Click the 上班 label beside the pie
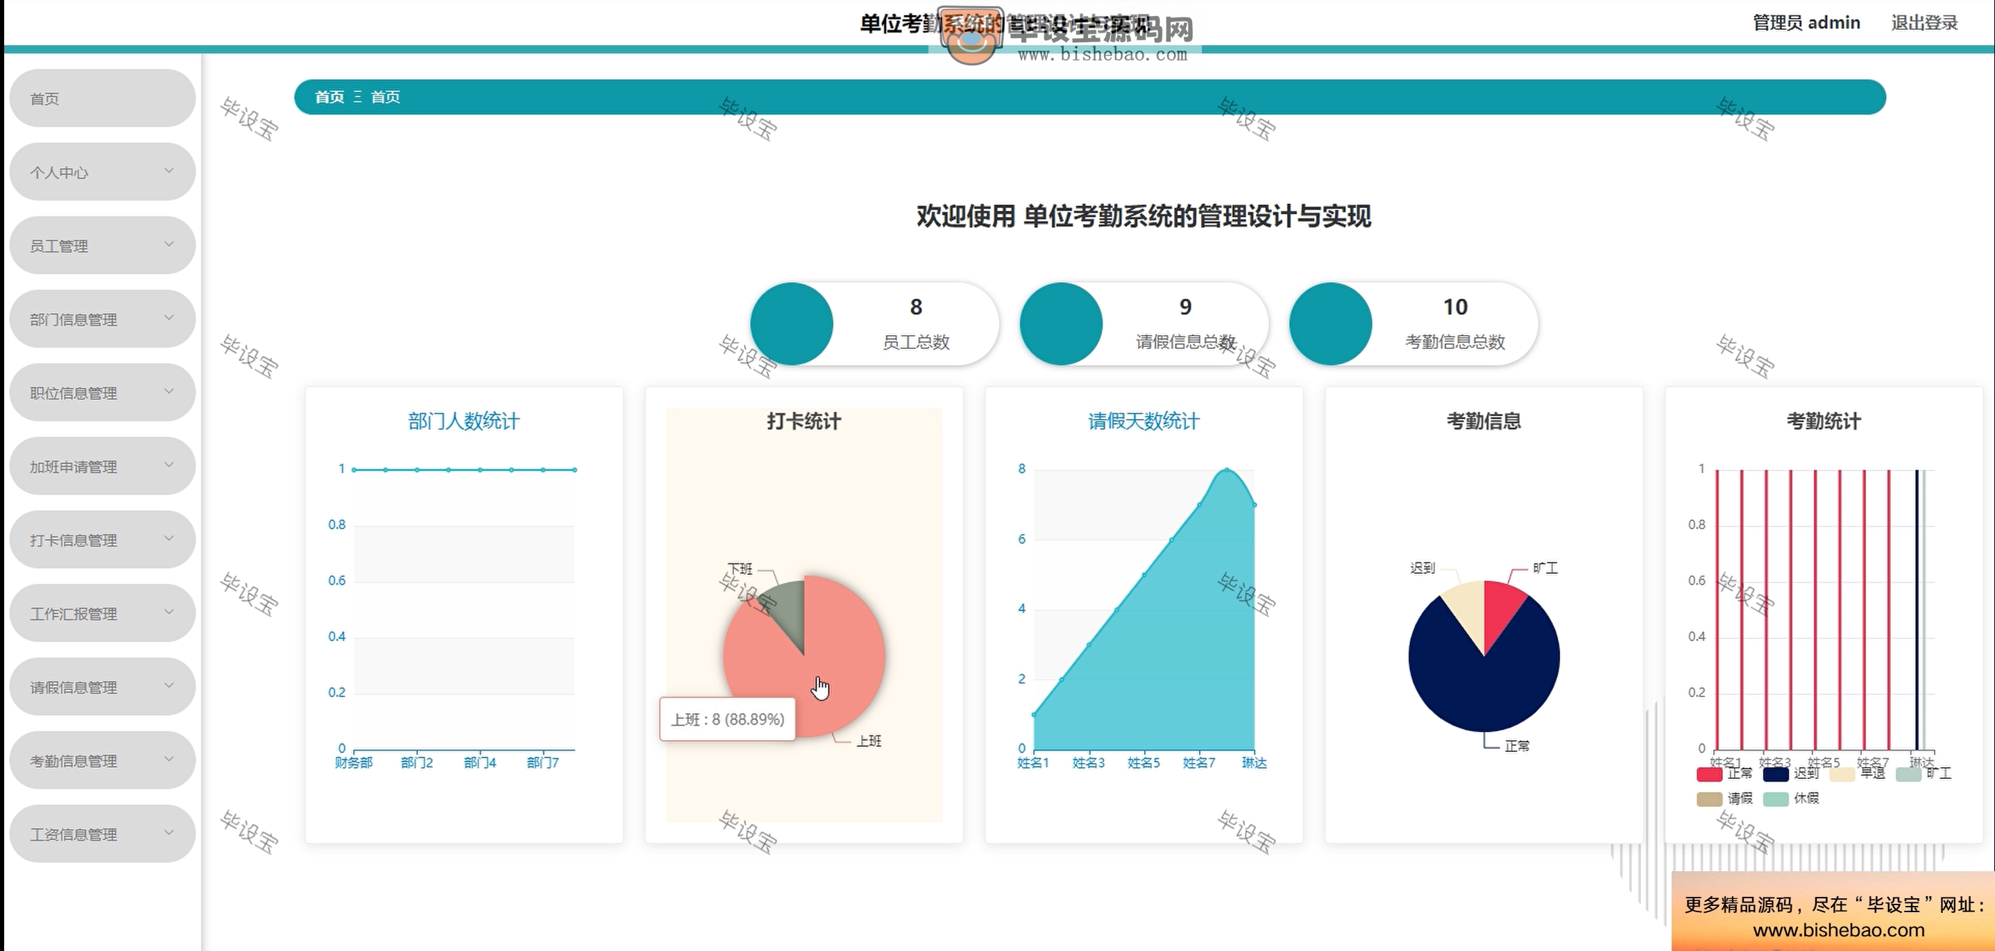The height and width of the screenshot is (951, 1995). click(x=869, y=741)
